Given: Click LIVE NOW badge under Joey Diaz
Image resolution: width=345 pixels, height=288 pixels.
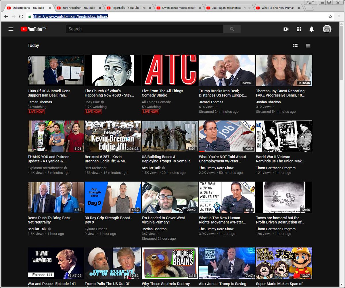Looking at the screenshot, I should pyautogui.click(x=93, y=112).
